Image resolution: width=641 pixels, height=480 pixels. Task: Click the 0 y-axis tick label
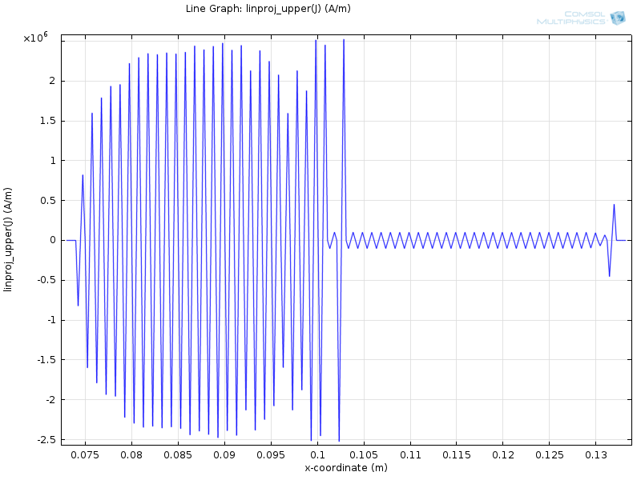[x=51, y=240]
